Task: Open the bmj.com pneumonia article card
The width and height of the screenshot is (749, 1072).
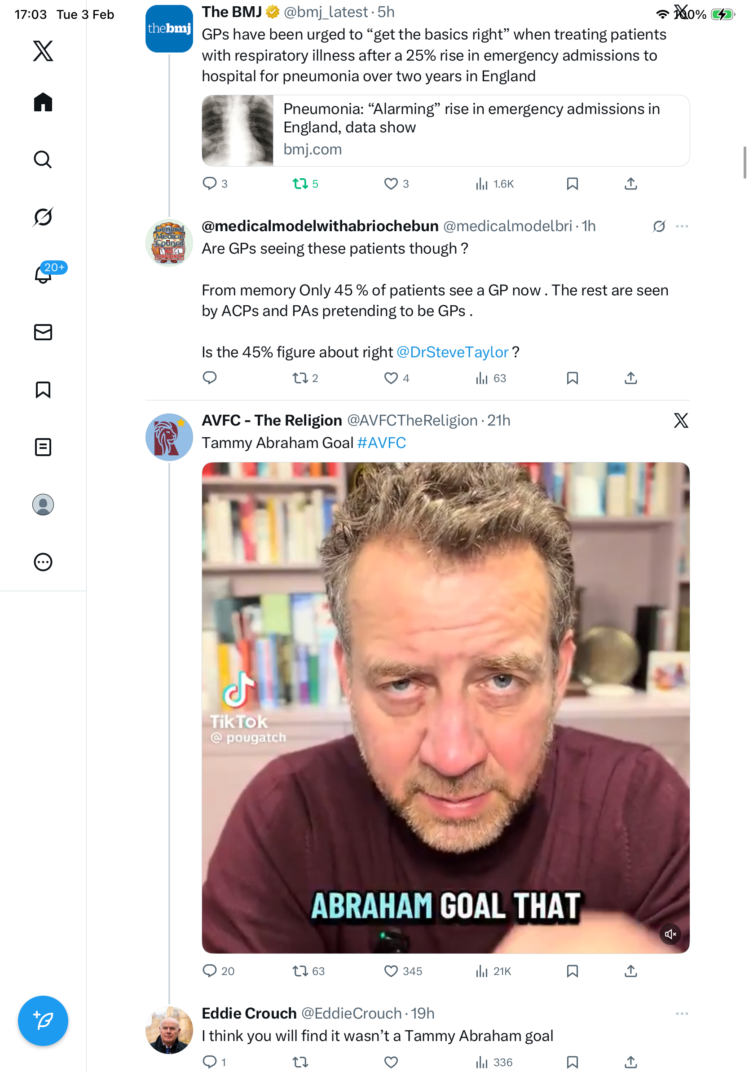Action: coord(445,131)
